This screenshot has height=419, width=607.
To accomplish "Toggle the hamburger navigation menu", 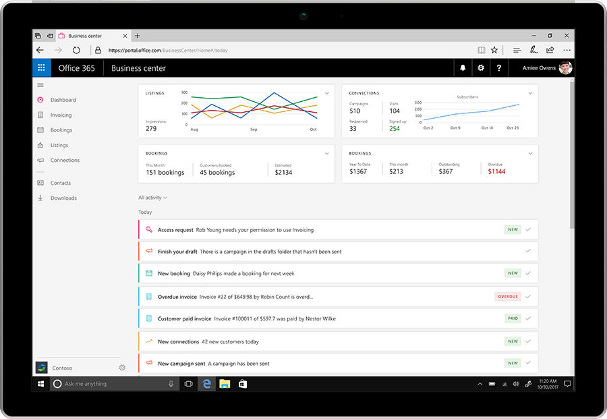I will 40,85.
